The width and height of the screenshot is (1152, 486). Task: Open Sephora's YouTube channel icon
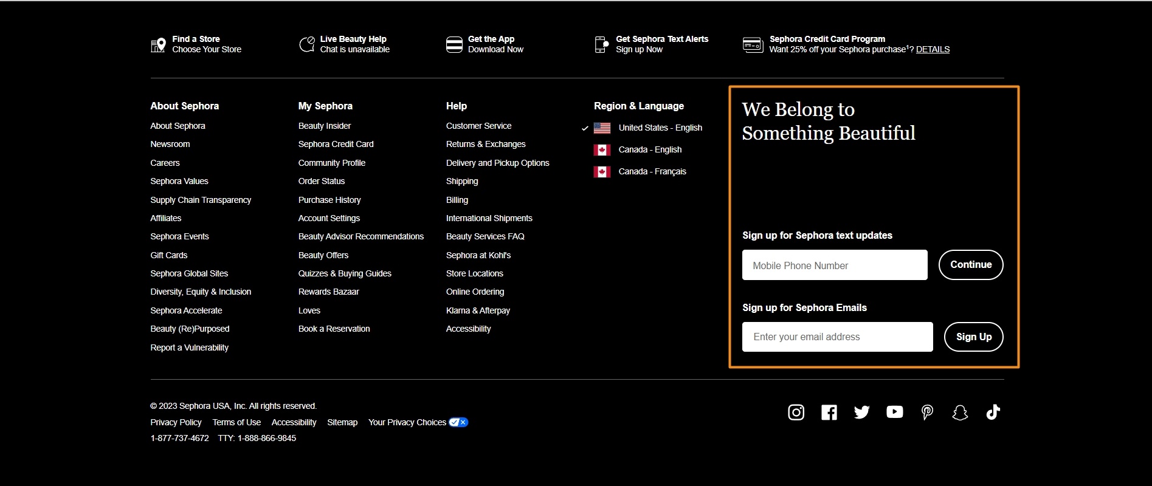tap(894, 412)
